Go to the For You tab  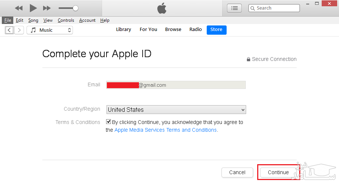pos(148,30)
